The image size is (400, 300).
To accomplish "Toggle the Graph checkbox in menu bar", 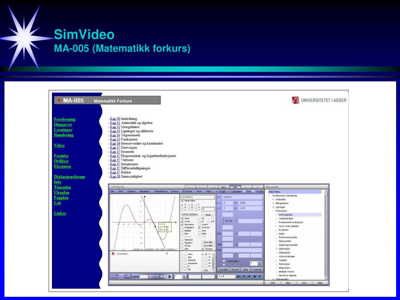I will pyautogui.click(x=216, y=191).
